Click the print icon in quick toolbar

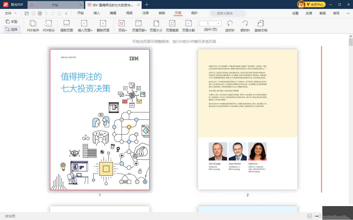(40, 13)
